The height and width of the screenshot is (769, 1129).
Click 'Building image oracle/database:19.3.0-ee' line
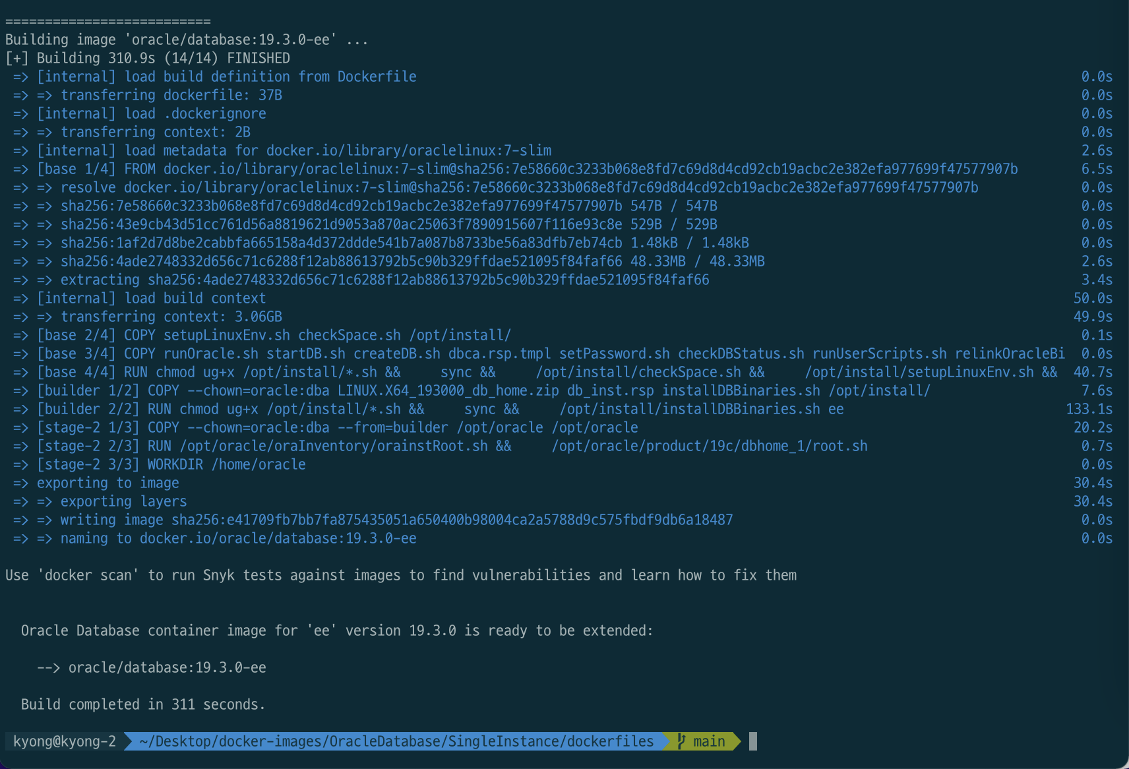[187, 40]
